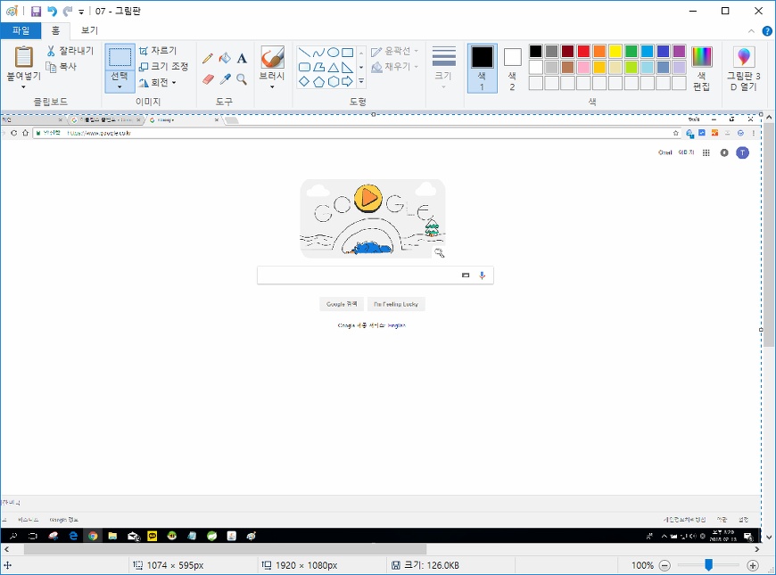Screen dimensions: 776x575
Task: Click the 126.0KB file size text
Action: 432,565
